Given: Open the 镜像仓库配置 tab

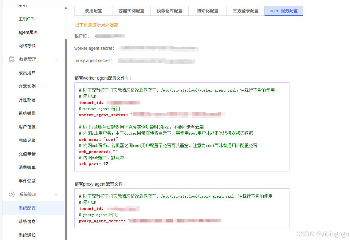Looking at the screenshot, I should point(169,11).
